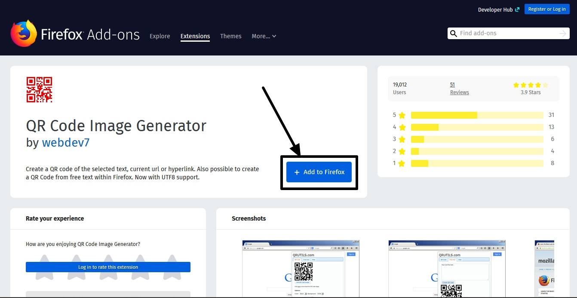Click Log in to rate this extension
The width and height of the screenshot is (577, 298).
click(108, 267)
